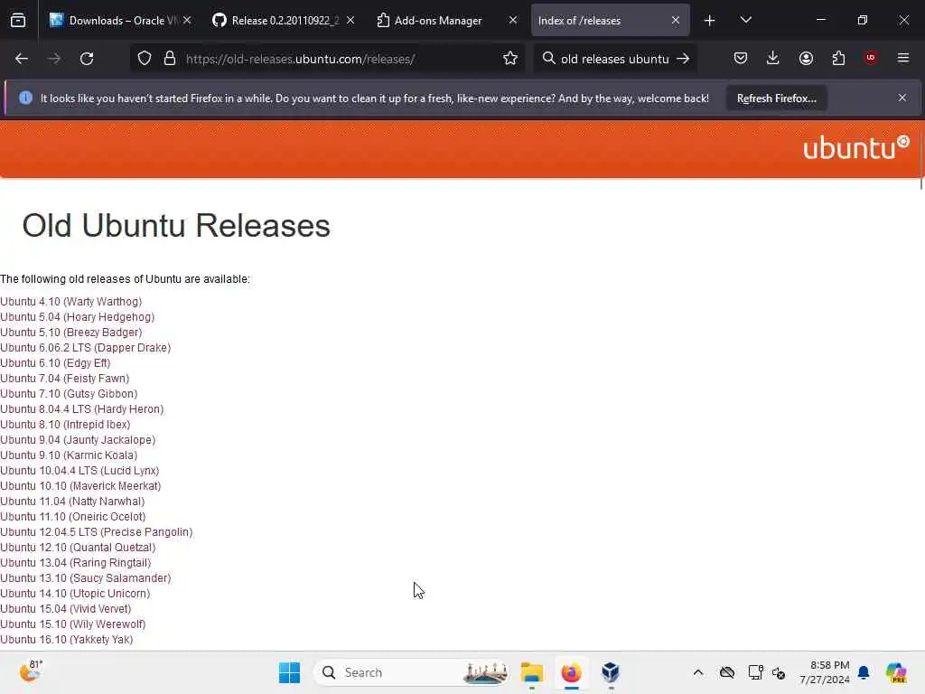Open Ubuntu 6.10 (Edgy Eft) link
The image size is (925, 694).
tap(55, 363)
